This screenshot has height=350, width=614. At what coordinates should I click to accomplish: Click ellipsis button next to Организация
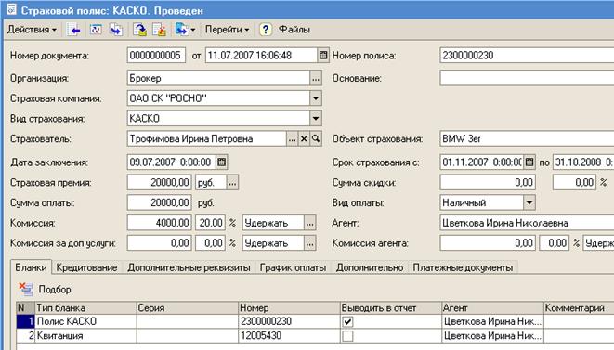point(316,78)
